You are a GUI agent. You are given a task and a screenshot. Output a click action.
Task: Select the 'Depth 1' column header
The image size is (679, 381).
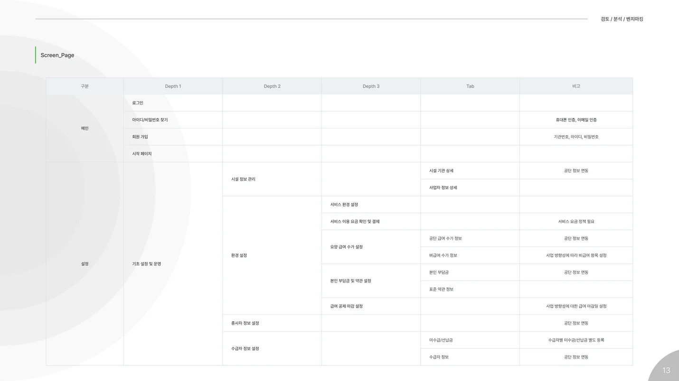[x=173, y=86]
